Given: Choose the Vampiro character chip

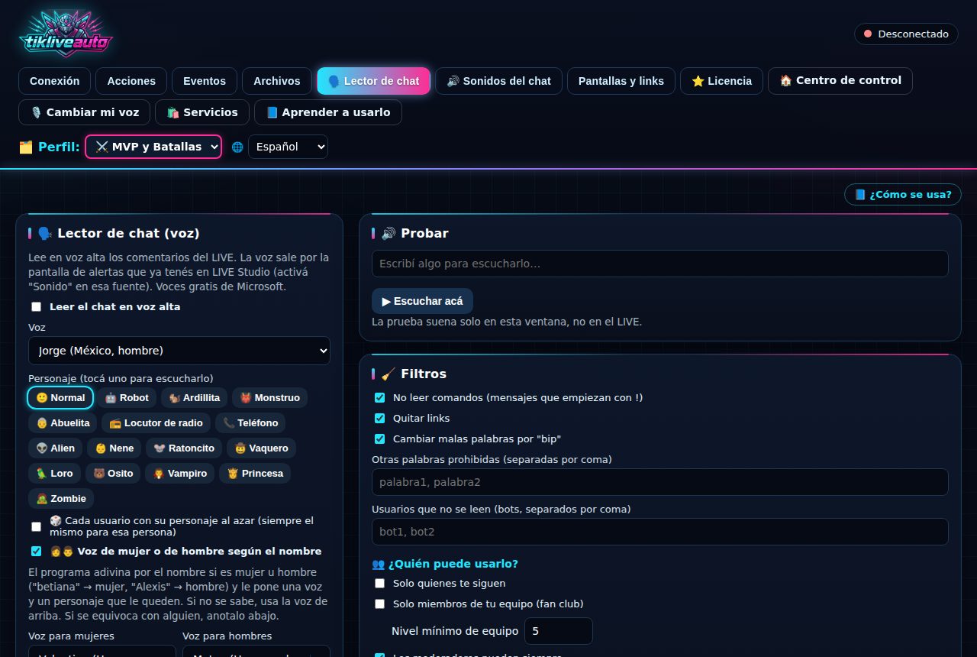Looking at the screenshot, I should point(180,473).
